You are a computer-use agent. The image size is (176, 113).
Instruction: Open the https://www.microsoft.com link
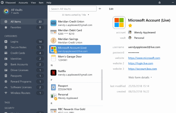[144, 58]
